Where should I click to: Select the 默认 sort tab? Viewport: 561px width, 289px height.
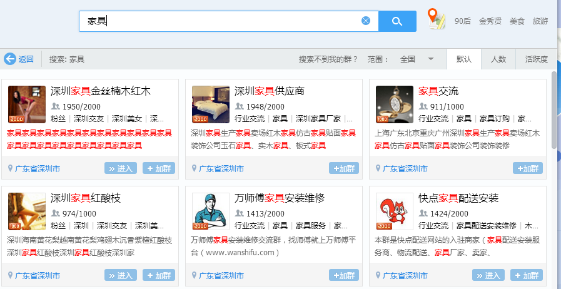point(464,59)
